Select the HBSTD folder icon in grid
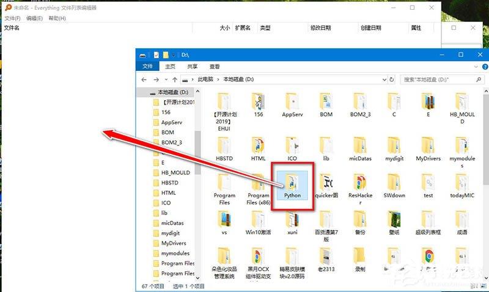The image size is (489, 292). (x=224, y=145)
